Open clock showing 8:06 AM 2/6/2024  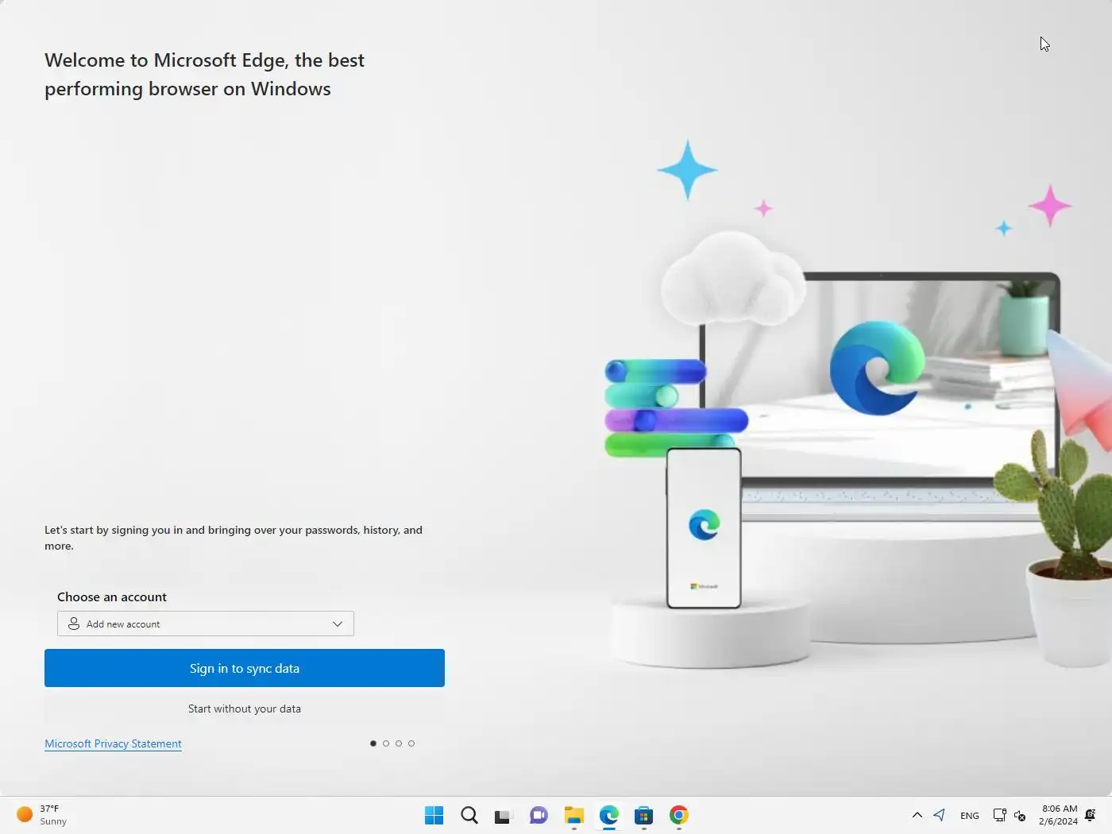(x=1058, y=815)
